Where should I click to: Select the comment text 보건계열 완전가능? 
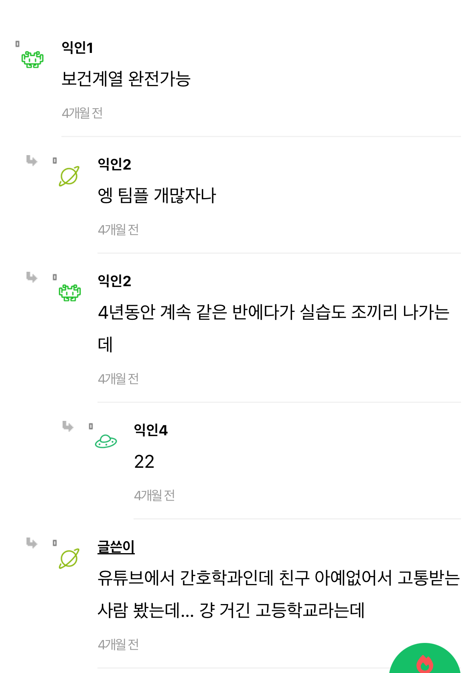point(126,79)
